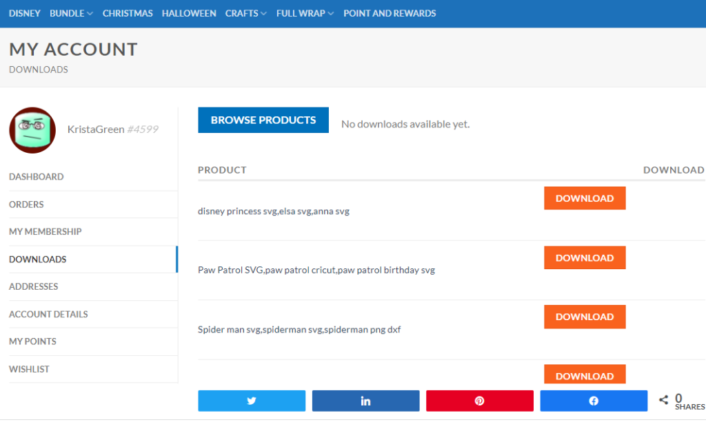Expand the Bundle menu chevron
This screenshot has width=706, height=422.
coord(90,14)
